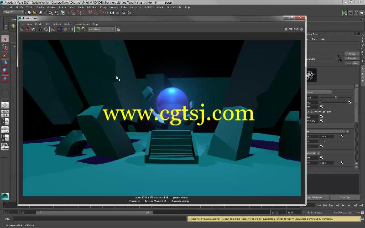Click the Save Scene icon in the status line
365x228 pixels.
point(40,12)
